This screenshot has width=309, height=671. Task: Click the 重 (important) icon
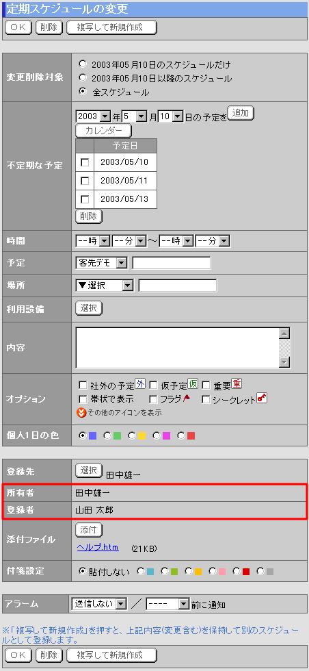237,384
